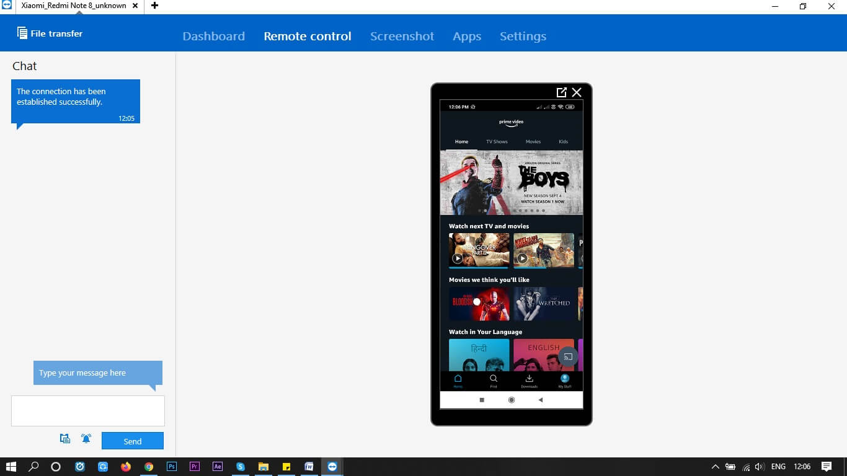This screenshot has height=476, width=847.
Task: Pop out the remote phone screen
Action: coord(562,92)
